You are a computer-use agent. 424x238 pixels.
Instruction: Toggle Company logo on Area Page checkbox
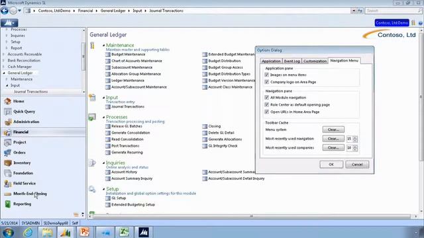[x=267, y=82]
